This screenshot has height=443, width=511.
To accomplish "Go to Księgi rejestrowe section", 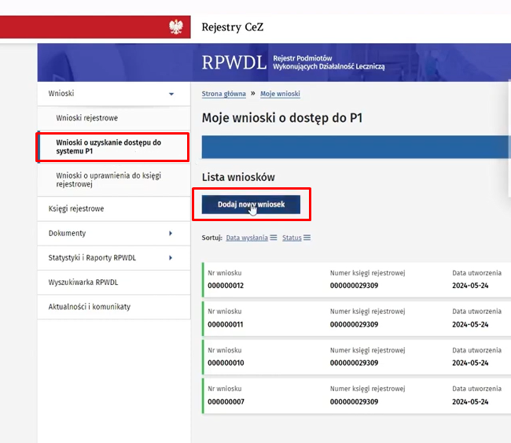I will (x=76, y=209).
